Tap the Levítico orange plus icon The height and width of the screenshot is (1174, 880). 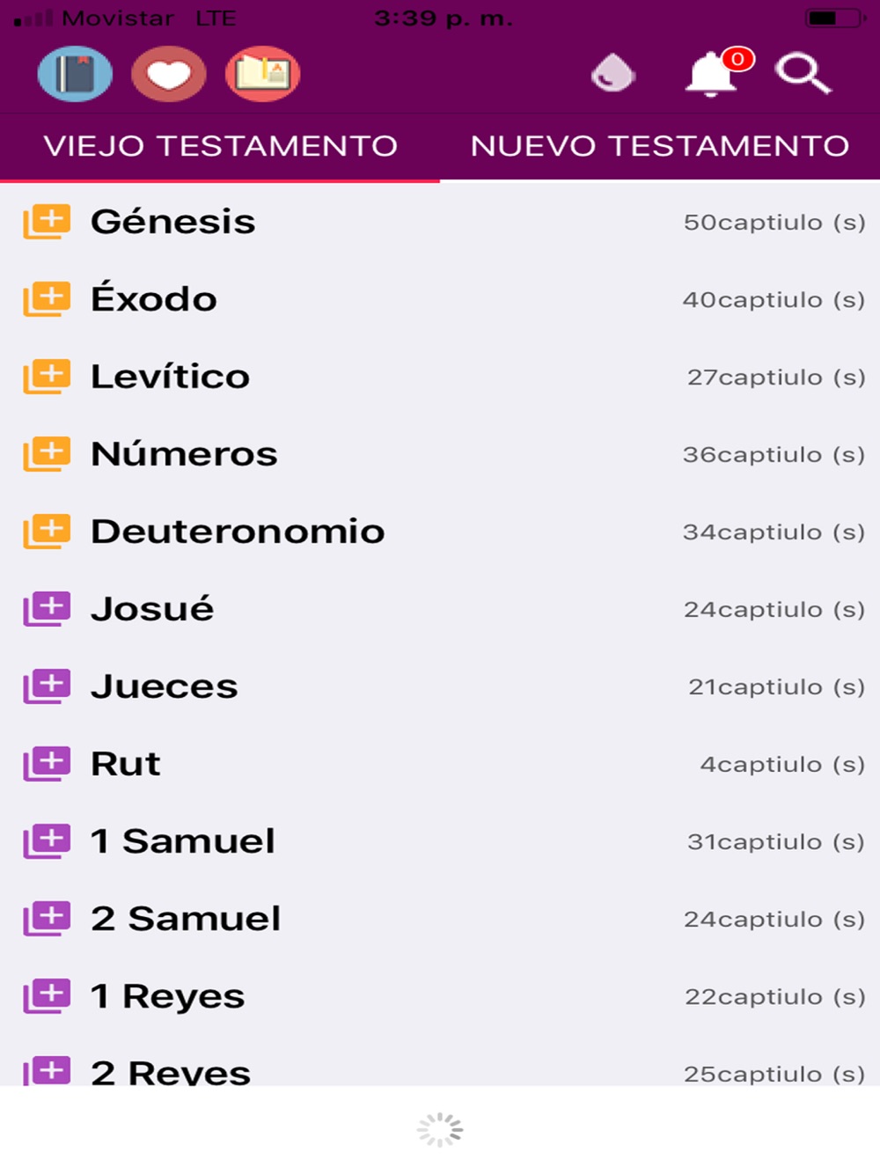coord(47,377)
